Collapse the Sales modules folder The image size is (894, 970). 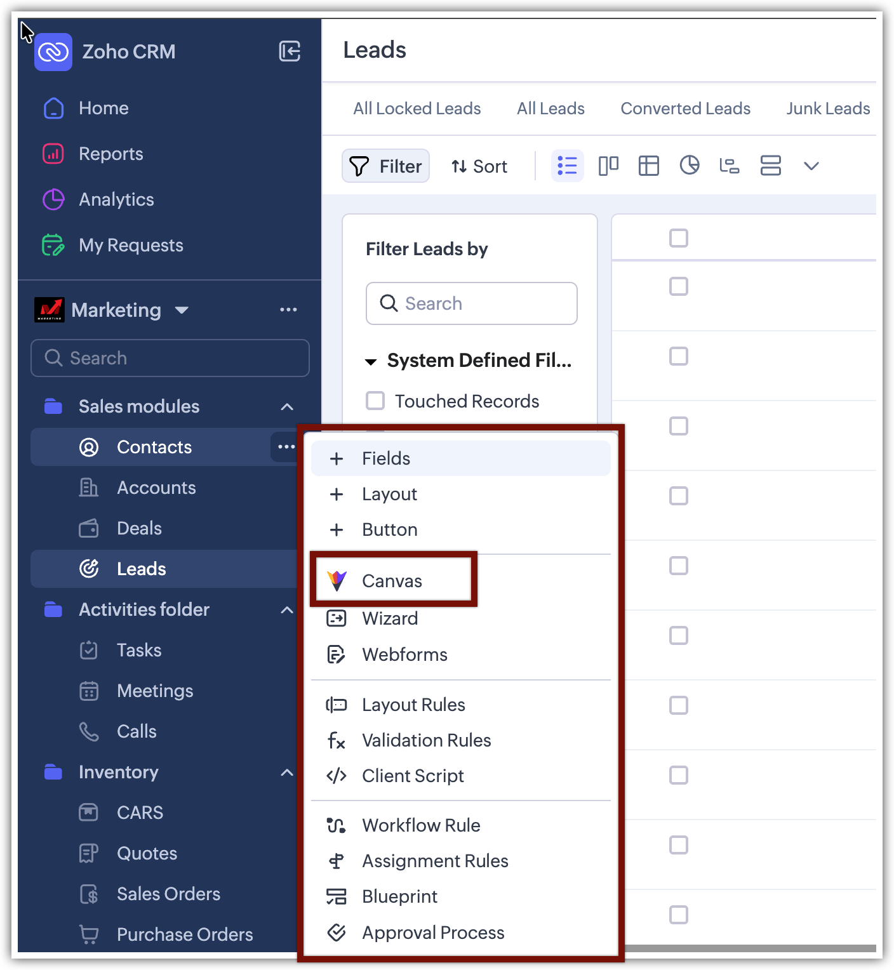[287, 407]
